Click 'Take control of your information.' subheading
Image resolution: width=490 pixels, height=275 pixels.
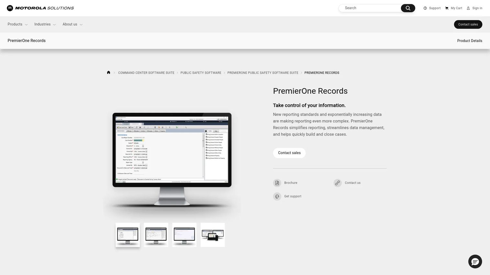(309, 105)
